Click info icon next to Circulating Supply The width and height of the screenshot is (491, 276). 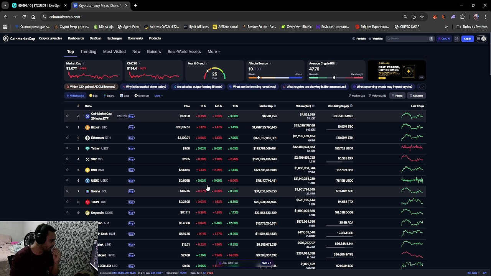click(x=351, y=106)
